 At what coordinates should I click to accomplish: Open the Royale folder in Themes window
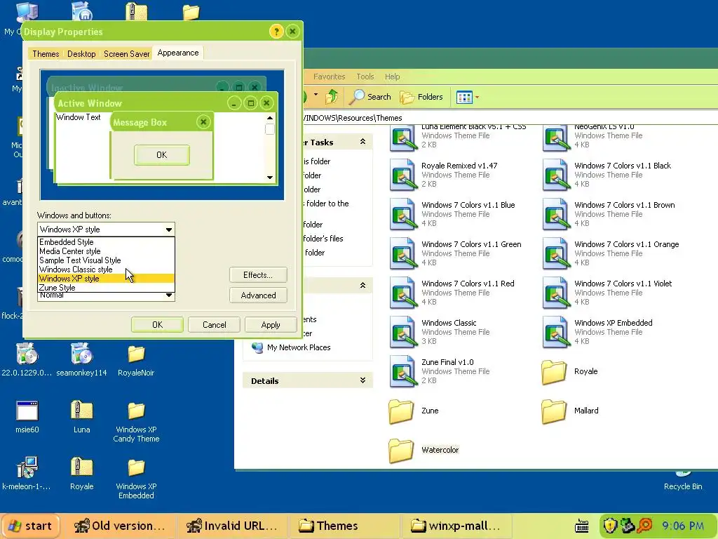554,372
